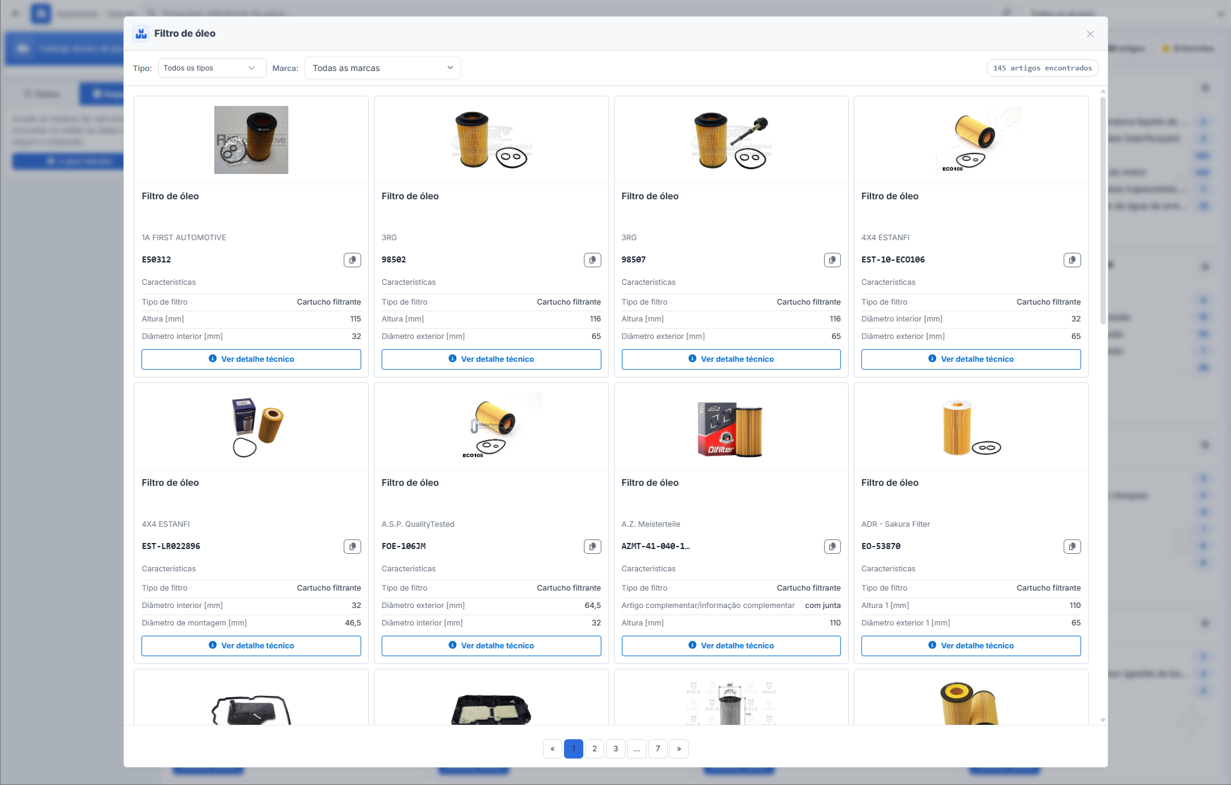Select the 4X4 ESTANFI brand on EST-10-ECO106

click(x=885, y=238)
